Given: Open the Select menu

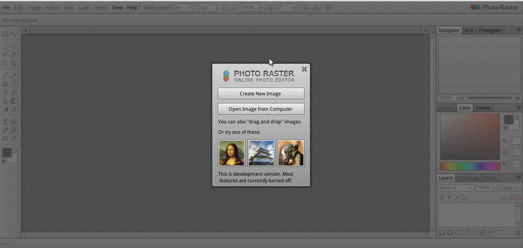Looking at the screenshot, I should coord(102,7).
